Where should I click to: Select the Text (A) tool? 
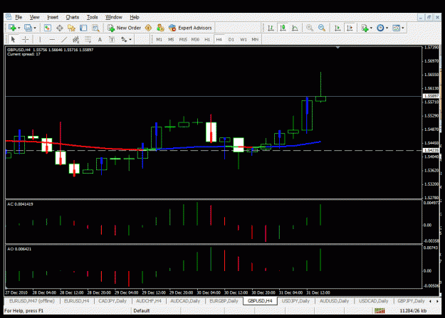tap(100, 39)
